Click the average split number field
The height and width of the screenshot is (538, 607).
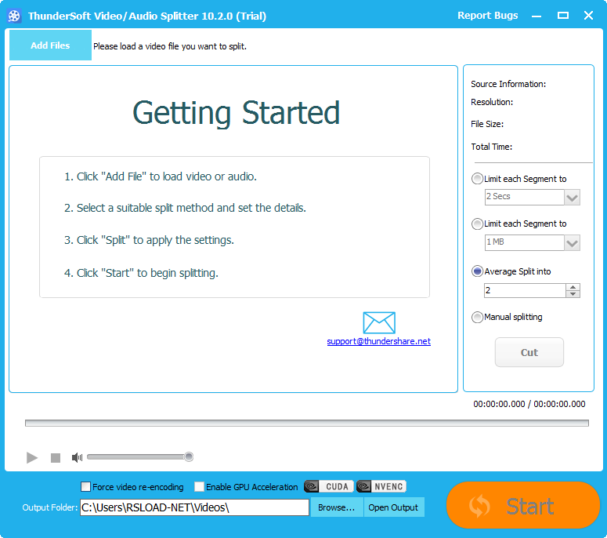(525, 290)
